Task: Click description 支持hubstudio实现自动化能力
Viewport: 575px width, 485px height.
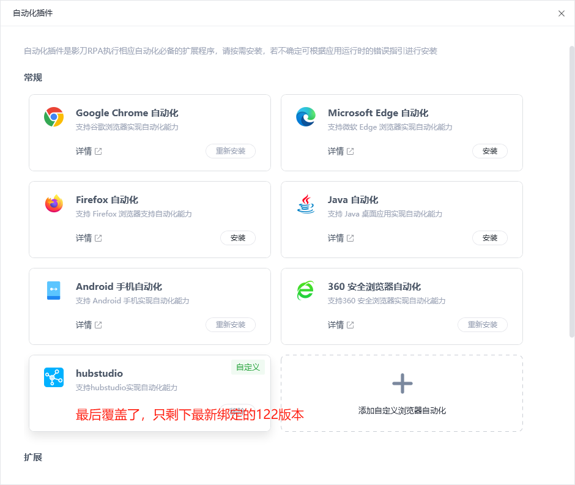Action: 127,388
